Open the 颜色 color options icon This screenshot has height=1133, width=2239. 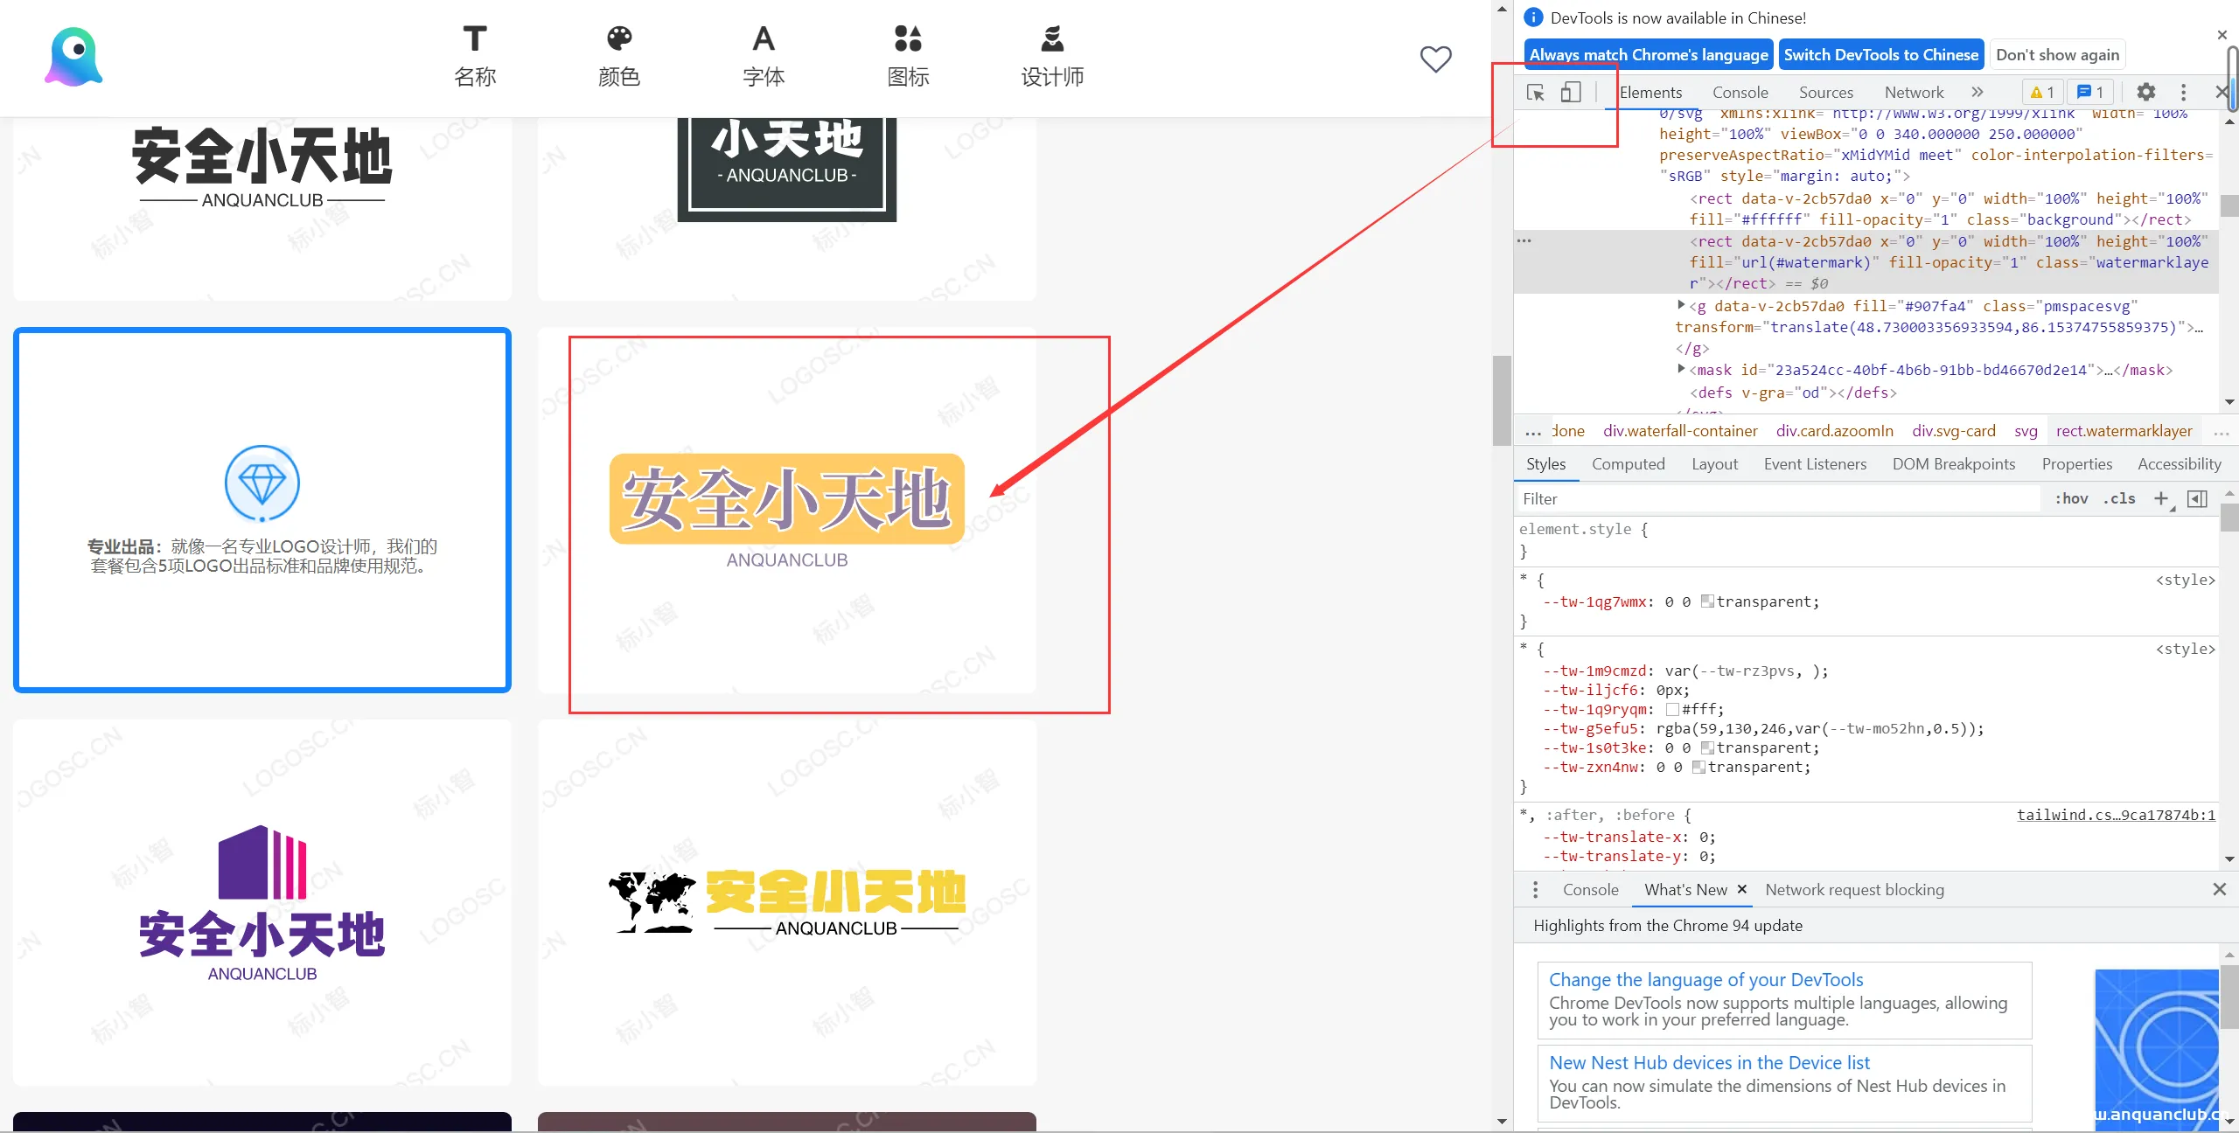[x=618, y=38]
